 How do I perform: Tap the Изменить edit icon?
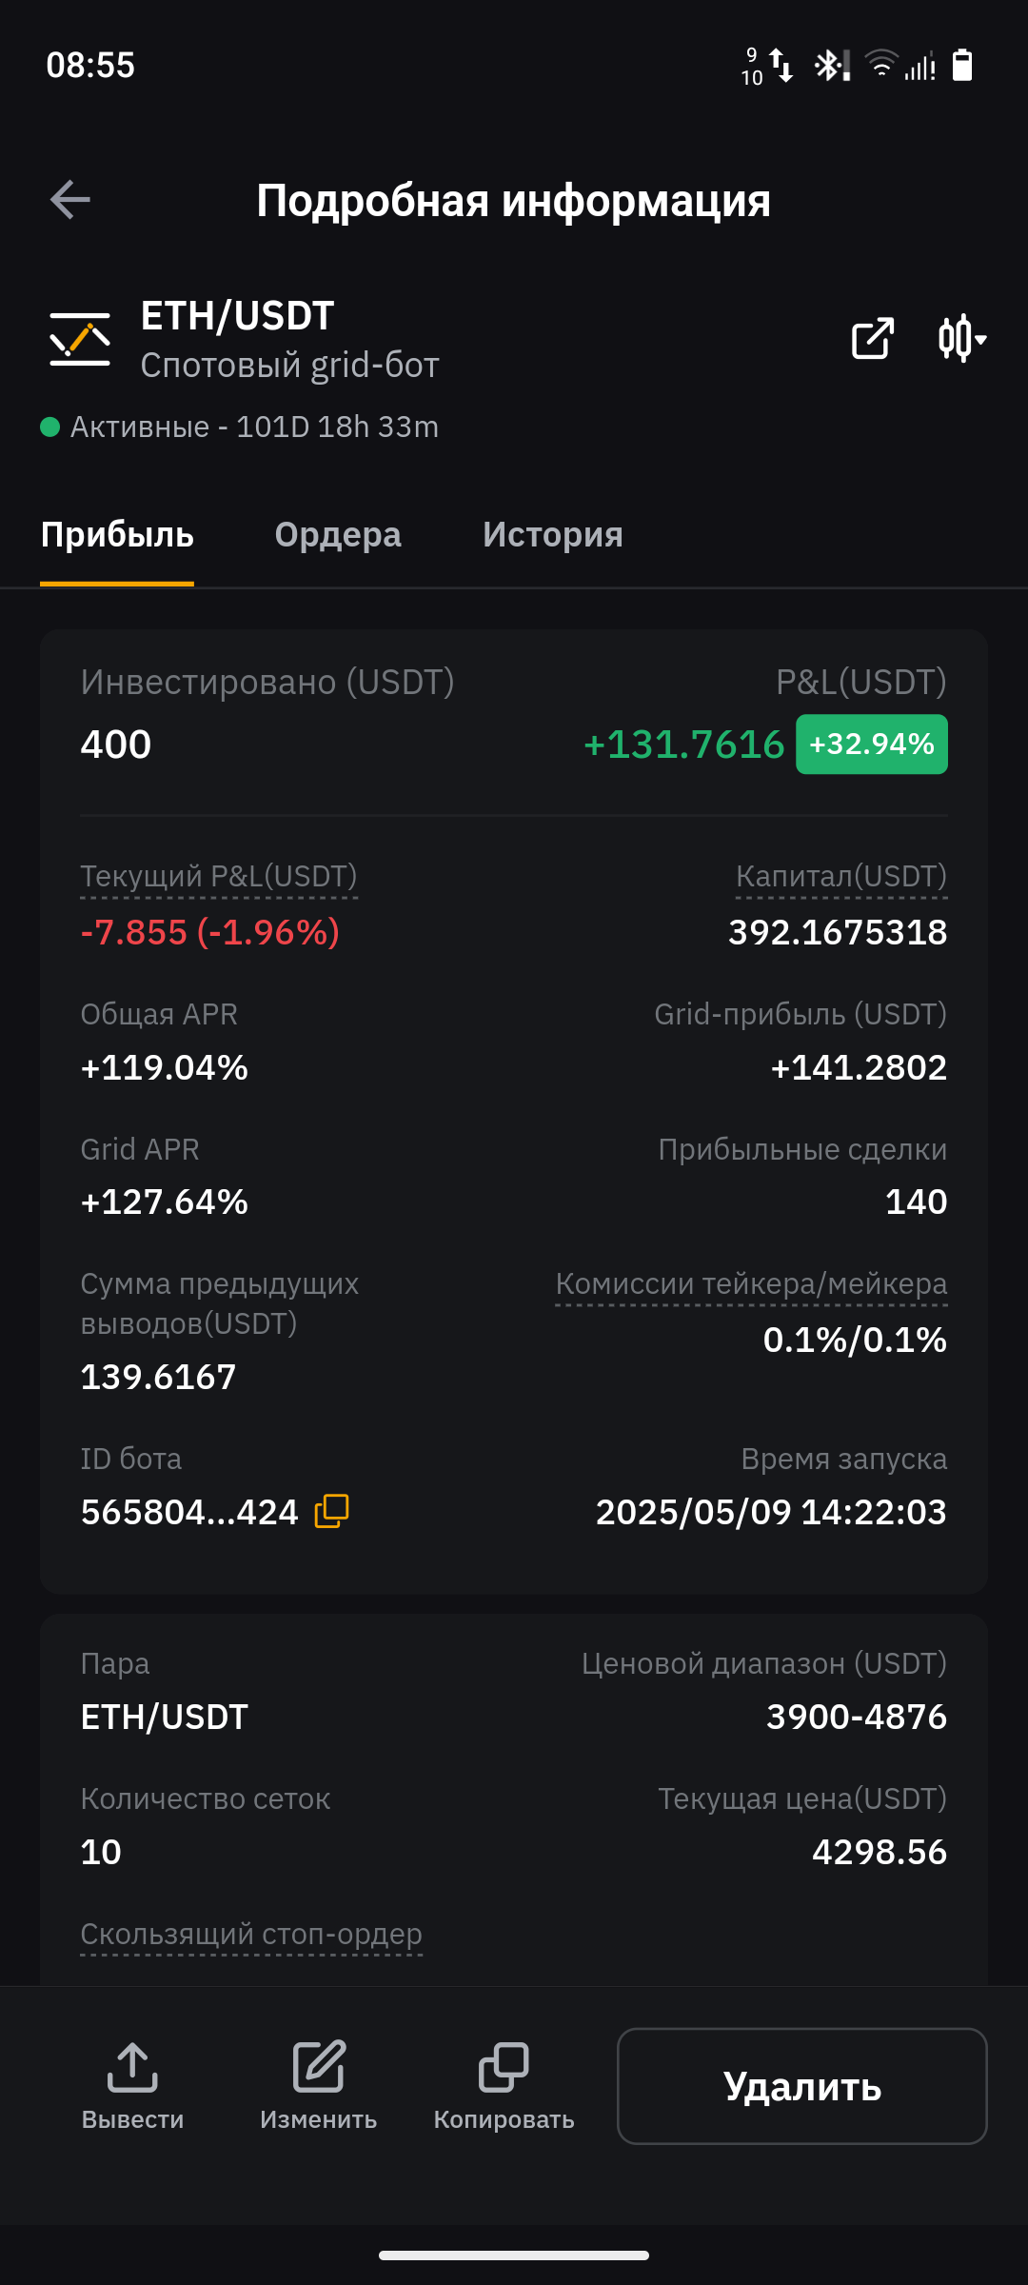pyautogui.click(x=319, y=2068)
